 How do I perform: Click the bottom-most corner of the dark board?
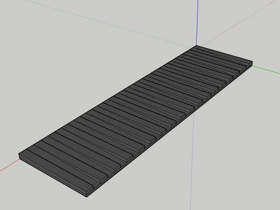(x=87, y=197)
